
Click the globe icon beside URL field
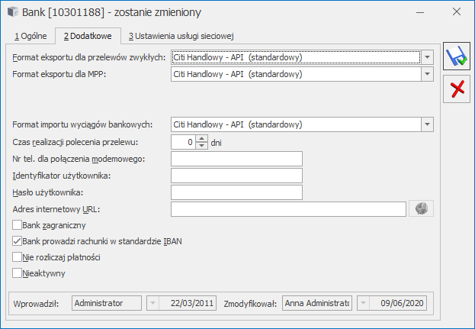pos(420,208)
